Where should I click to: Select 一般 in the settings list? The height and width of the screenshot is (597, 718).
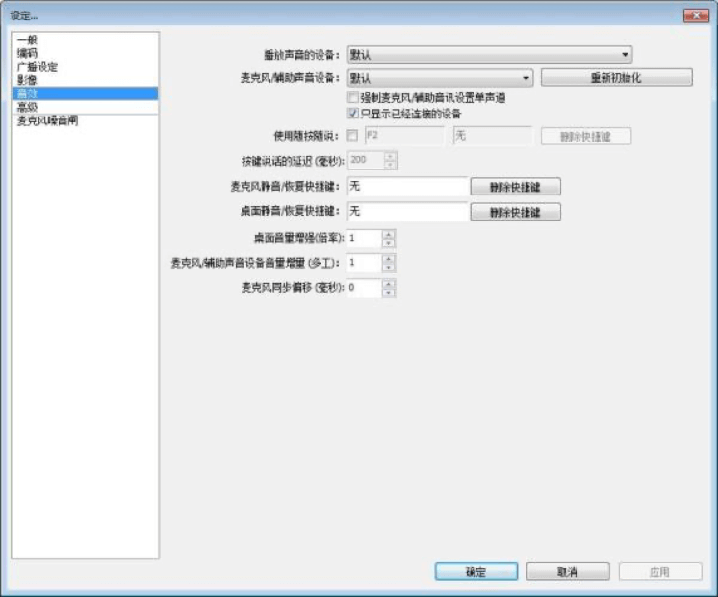click(27, 40)
